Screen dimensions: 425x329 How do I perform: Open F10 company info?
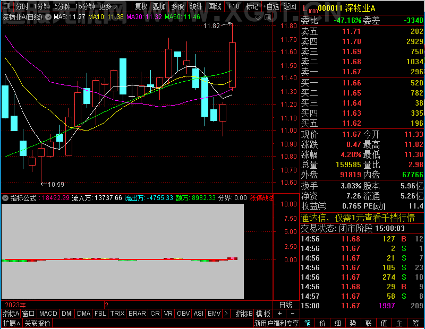click(x=234, y=6)
